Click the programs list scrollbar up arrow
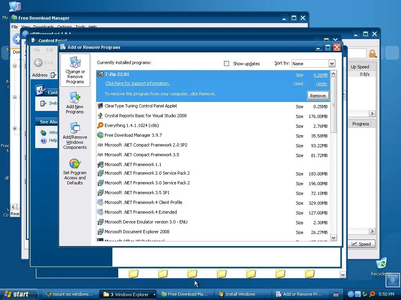Viewport: 401px width, 300px height. pyautogui.click(x=334, y=74)
